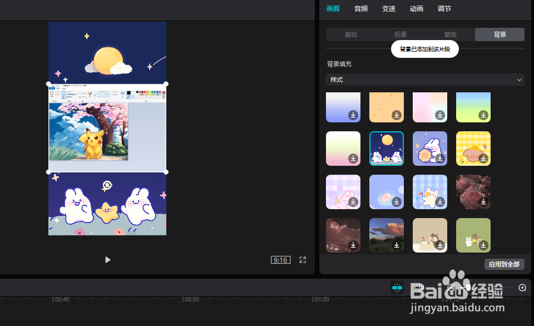The height and width of the screenshot is (326, 534).
Task: Download the green bunny and bear background
Action: (483, 245)
